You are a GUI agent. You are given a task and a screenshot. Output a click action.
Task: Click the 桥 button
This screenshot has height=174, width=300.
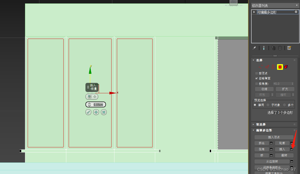[x=262, y=155]
